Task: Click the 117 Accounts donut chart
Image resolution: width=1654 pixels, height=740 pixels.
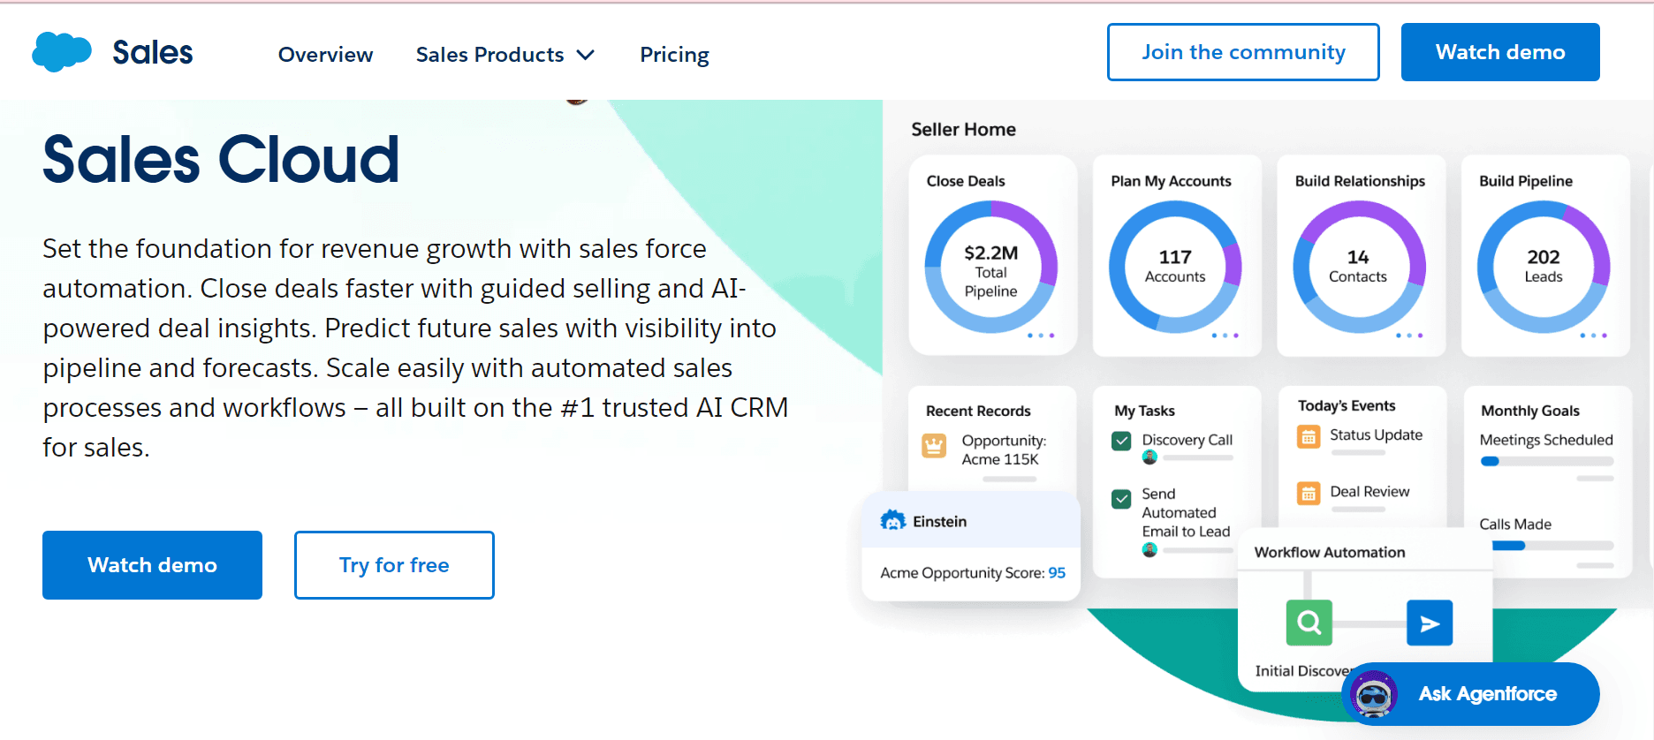Action: tap(1175, 267)
